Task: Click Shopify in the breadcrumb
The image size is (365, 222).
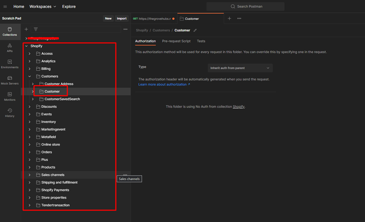Action: click(142, 30)
